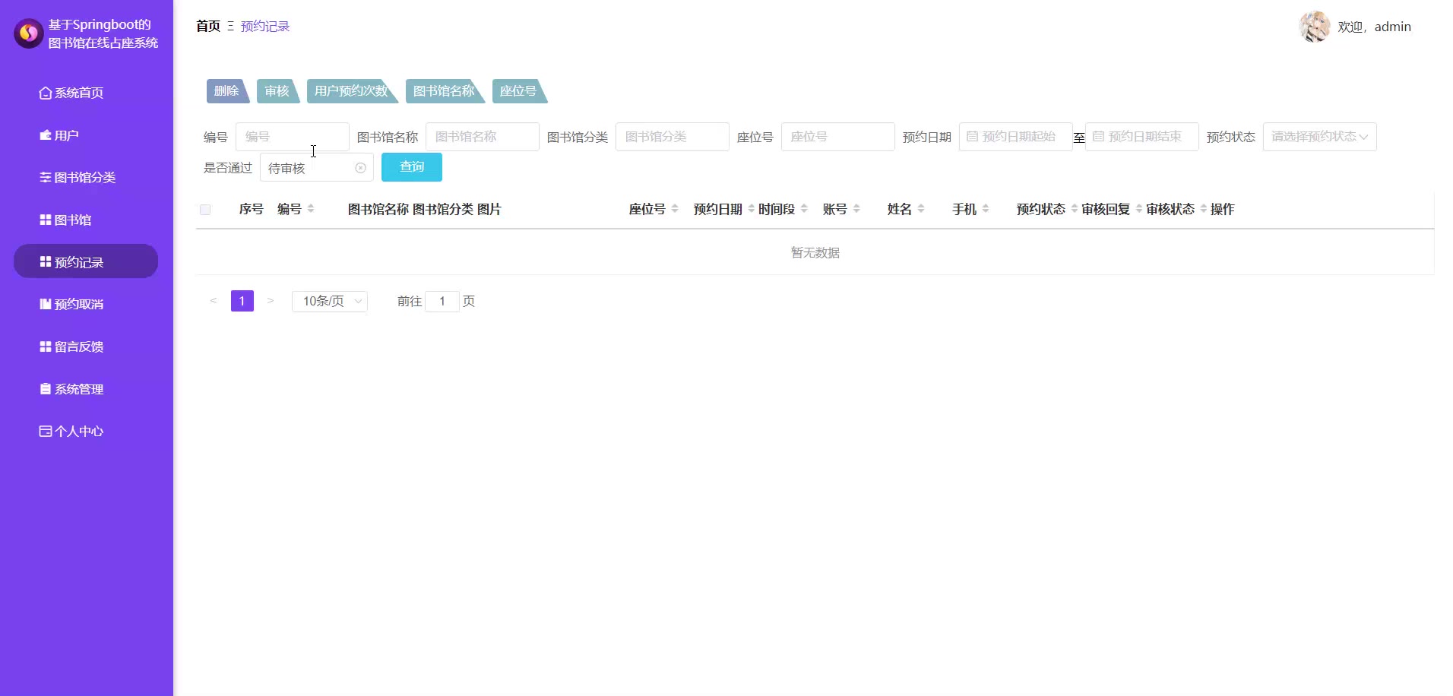The width and height of the screenshot is (1453, 696).
Task: Expand 系统管理 in the sidebar
Action: click(86, 389)
